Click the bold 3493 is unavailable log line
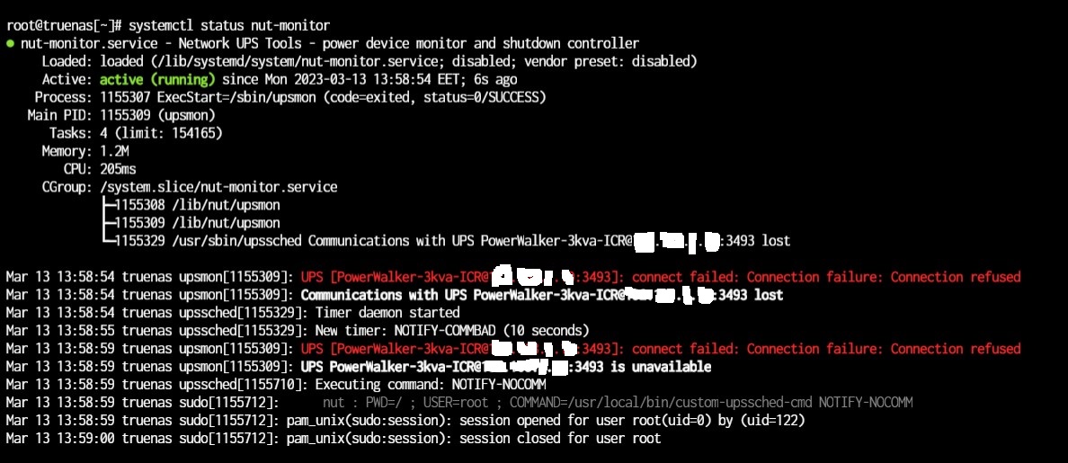Viewport: 1068px width, 463px height. click(505, 367)
